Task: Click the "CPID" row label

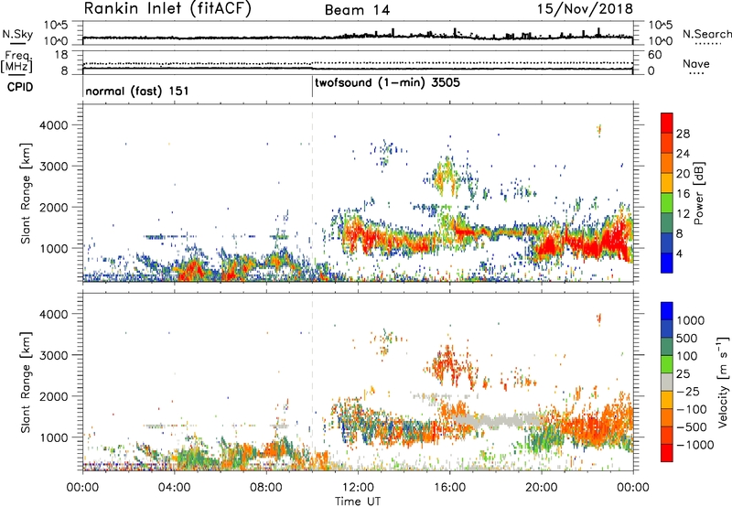Action: 19,87
